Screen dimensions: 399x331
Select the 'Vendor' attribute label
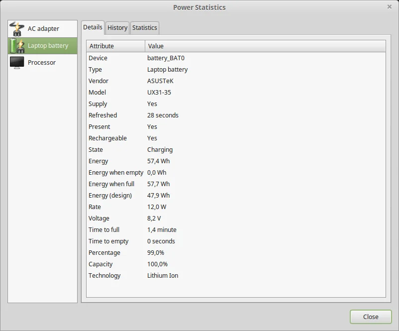coord(98,81)
